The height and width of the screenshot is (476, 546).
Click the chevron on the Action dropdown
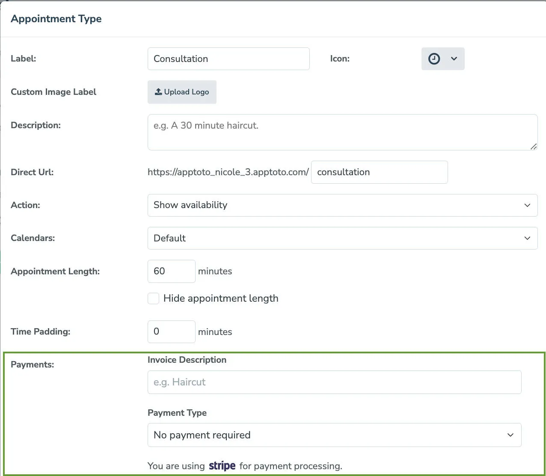tap(527, 205)
